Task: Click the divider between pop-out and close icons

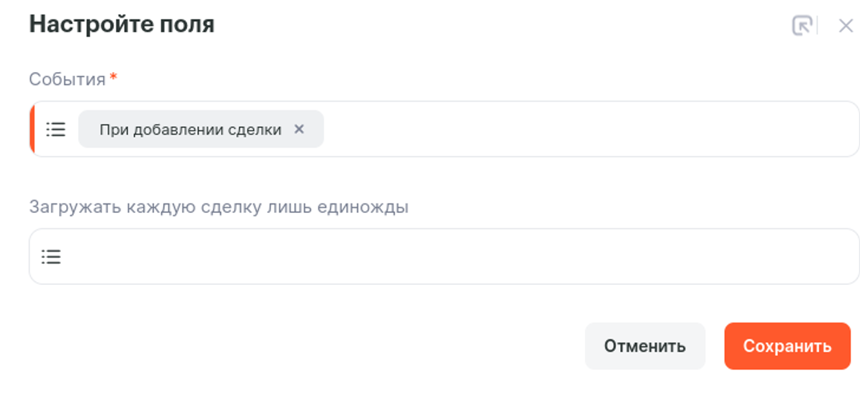Action: [x=818, y=26]
